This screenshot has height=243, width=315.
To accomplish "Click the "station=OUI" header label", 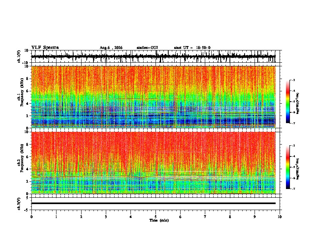I will pyautogui.click(x=147, y=48).
